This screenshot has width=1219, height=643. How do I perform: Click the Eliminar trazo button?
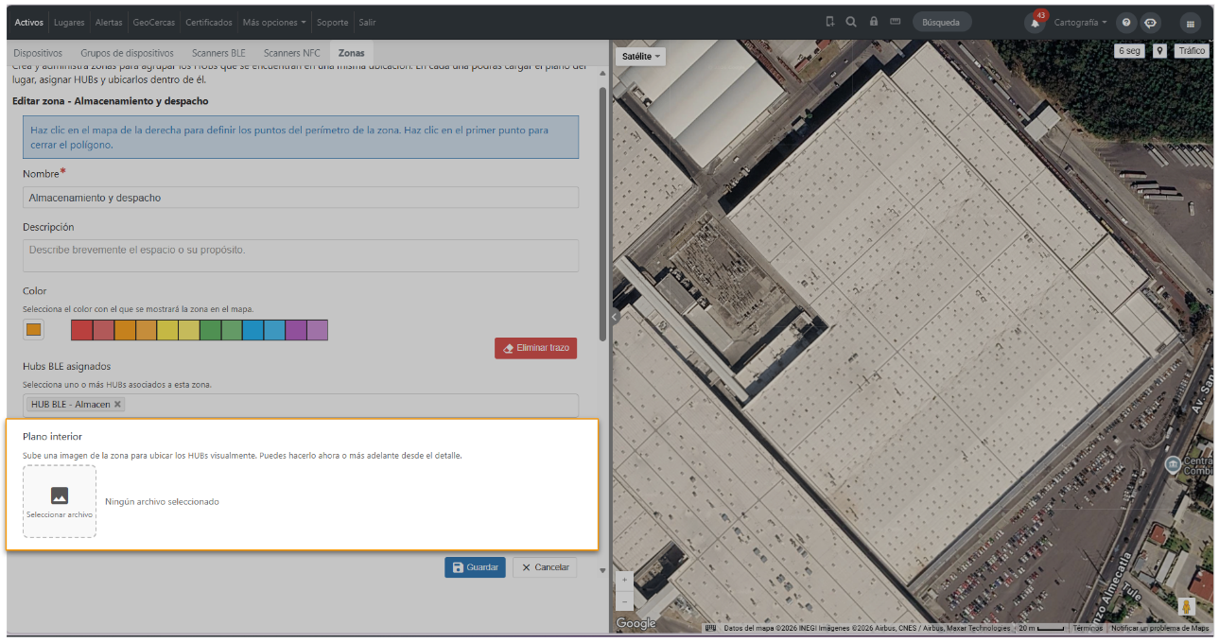(x=535, y=348)
